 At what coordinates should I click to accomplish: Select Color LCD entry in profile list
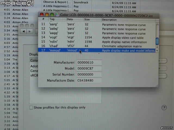[34, 60]
